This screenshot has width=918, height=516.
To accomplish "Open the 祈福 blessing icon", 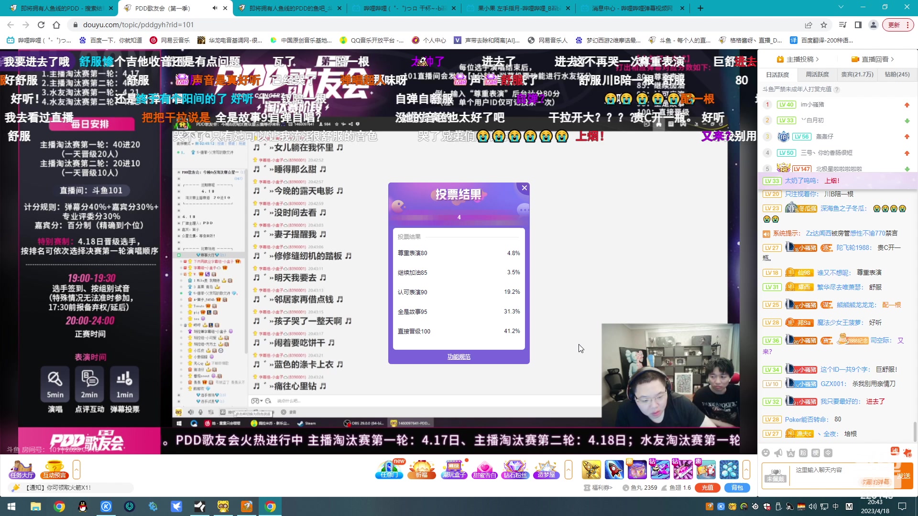I will 422,469.
